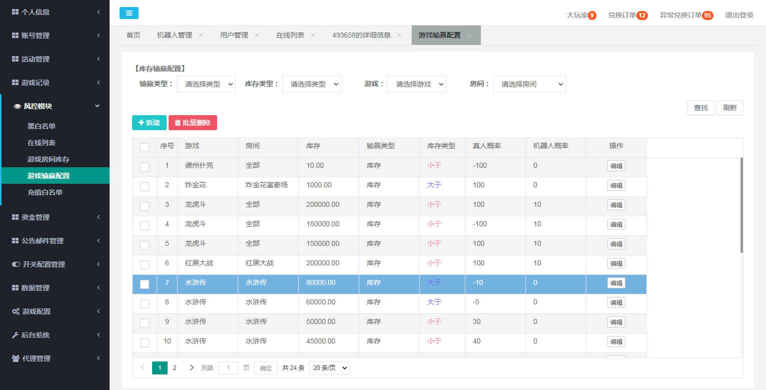Click the 大玩家 notification badge showing 9
The height and width of the screenshot is (390, 766).
click(x=592, y=16)
